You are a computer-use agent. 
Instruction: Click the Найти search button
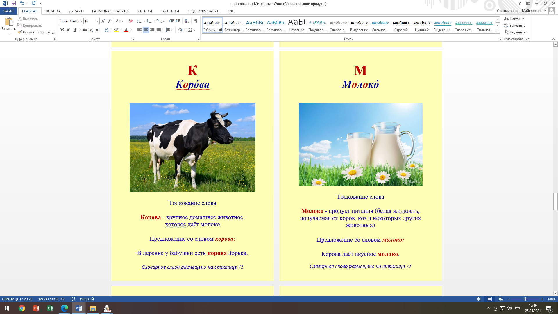(513, 19)
